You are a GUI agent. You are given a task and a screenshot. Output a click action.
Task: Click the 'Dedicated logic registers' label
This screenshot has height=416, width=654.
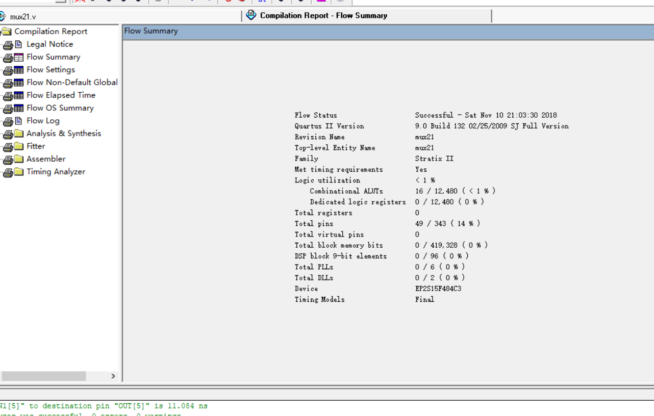coord(358,202)
